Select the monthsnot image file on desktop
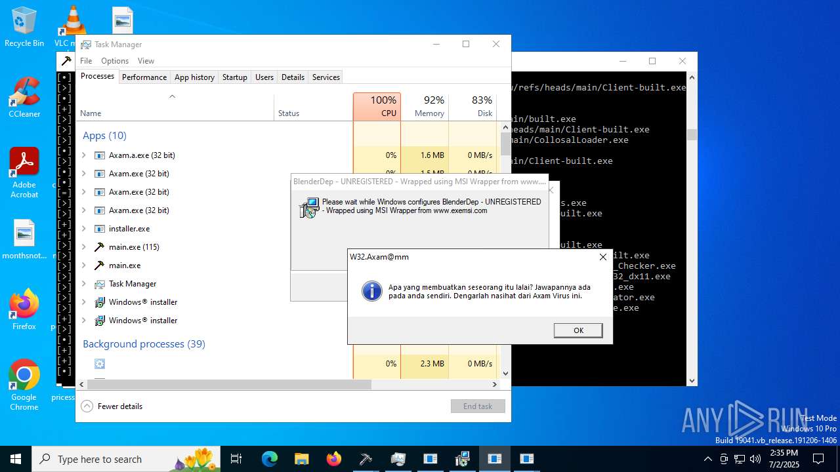840x472 pixels. 24,239
